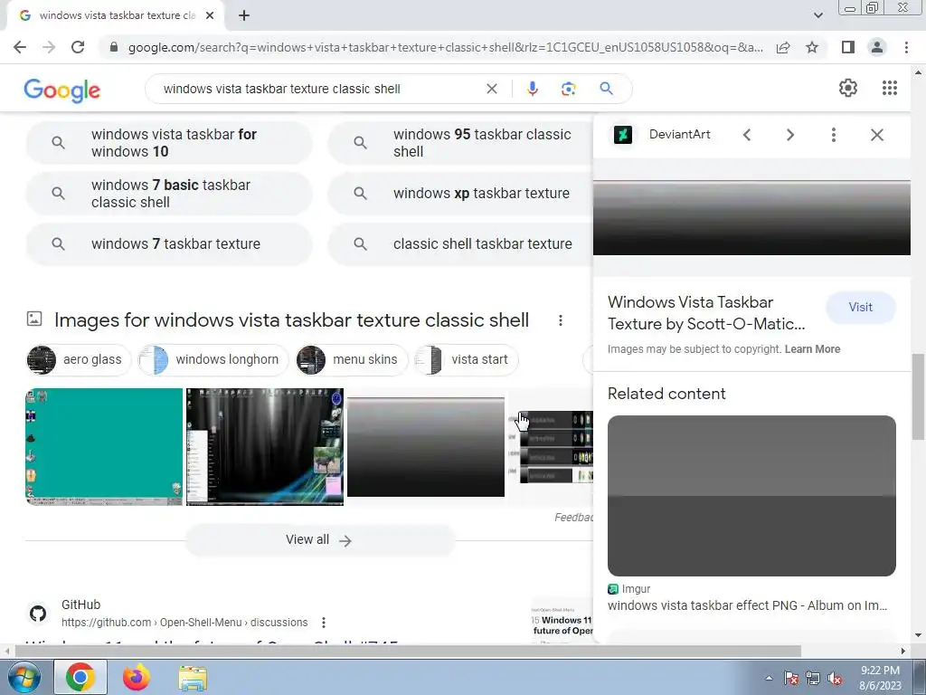
Task: Toggle the Chrome side panel
Action: point(848,47)
